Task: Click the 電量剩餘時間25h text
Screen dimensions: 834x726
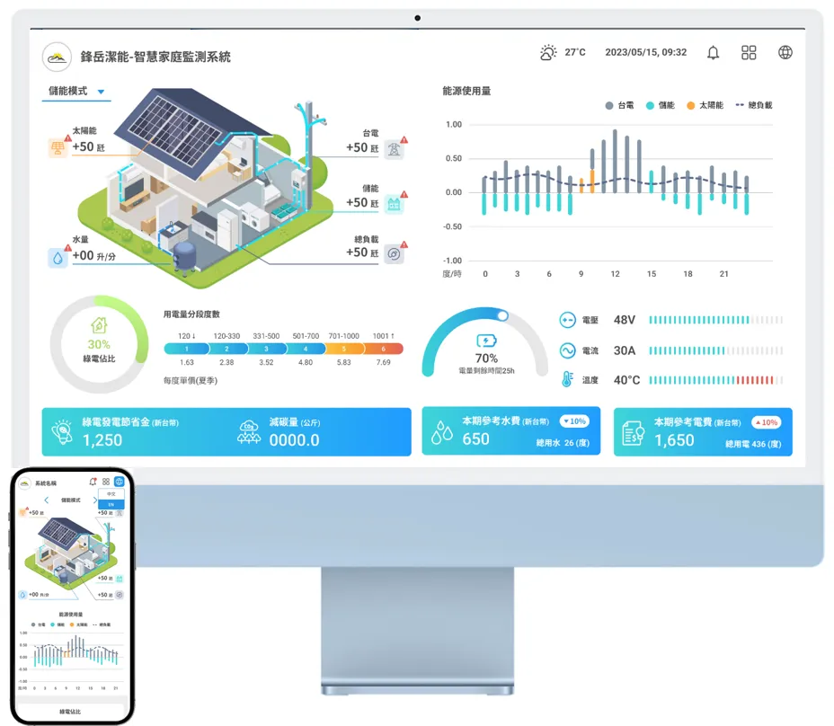Action: [486, 371]
